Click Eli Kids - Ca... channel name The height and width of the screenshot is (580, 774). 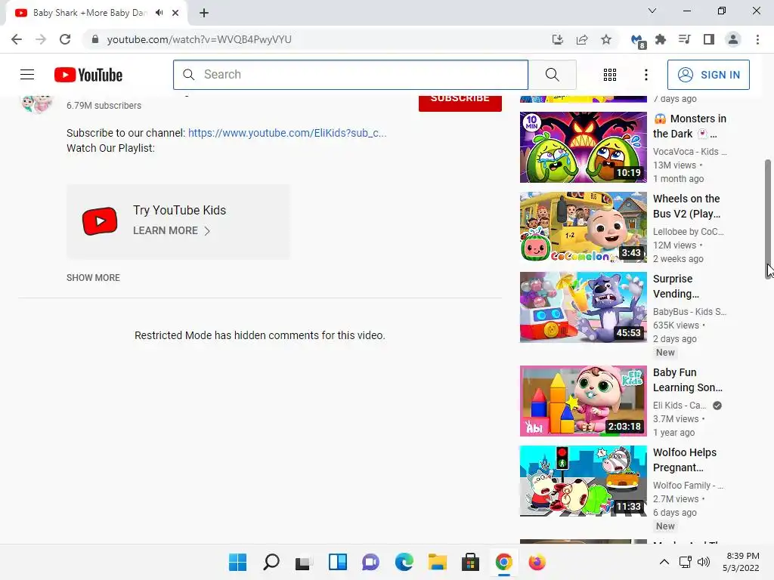click(x=680, y=406)
